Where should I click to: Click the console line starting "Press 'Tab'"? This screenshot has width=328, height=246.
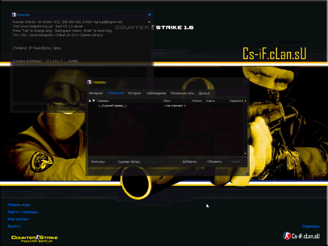pos(62,31)
